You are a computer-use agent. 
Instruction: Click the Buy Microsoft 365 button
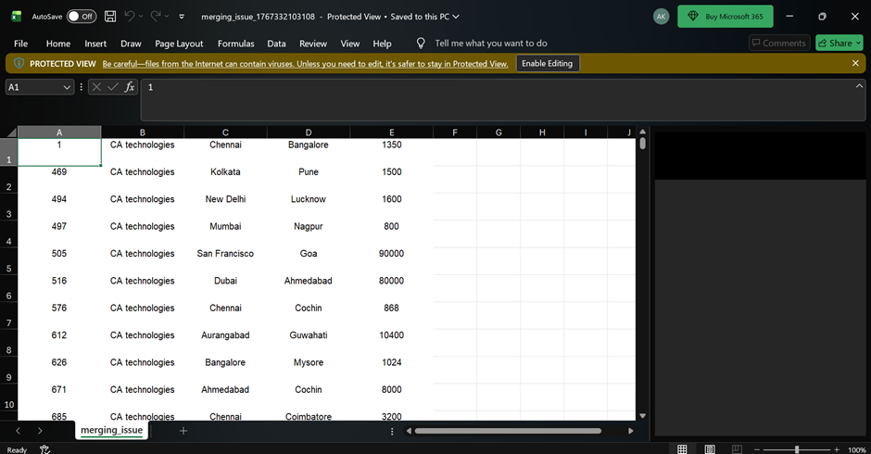click(726, 17)
